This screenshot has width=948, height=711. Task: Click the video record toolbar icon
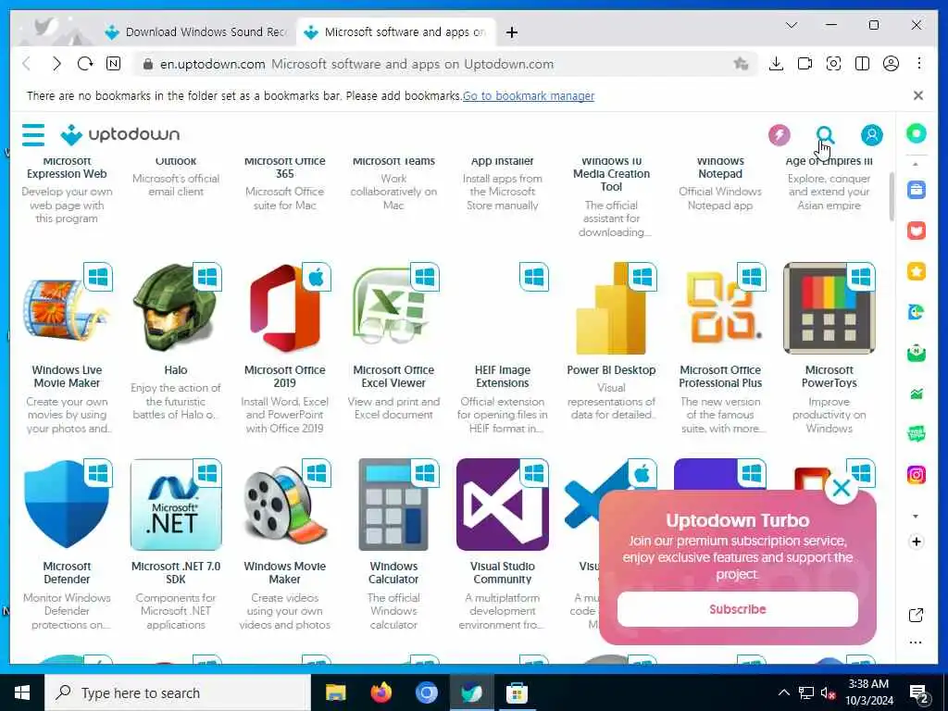pyautogui.click(x=805, y=64)
